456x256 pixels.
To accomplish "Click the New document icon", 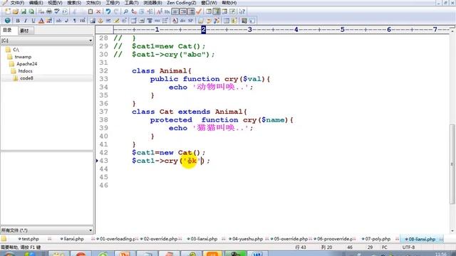I will pyautogui.click(x=8, y=11).
